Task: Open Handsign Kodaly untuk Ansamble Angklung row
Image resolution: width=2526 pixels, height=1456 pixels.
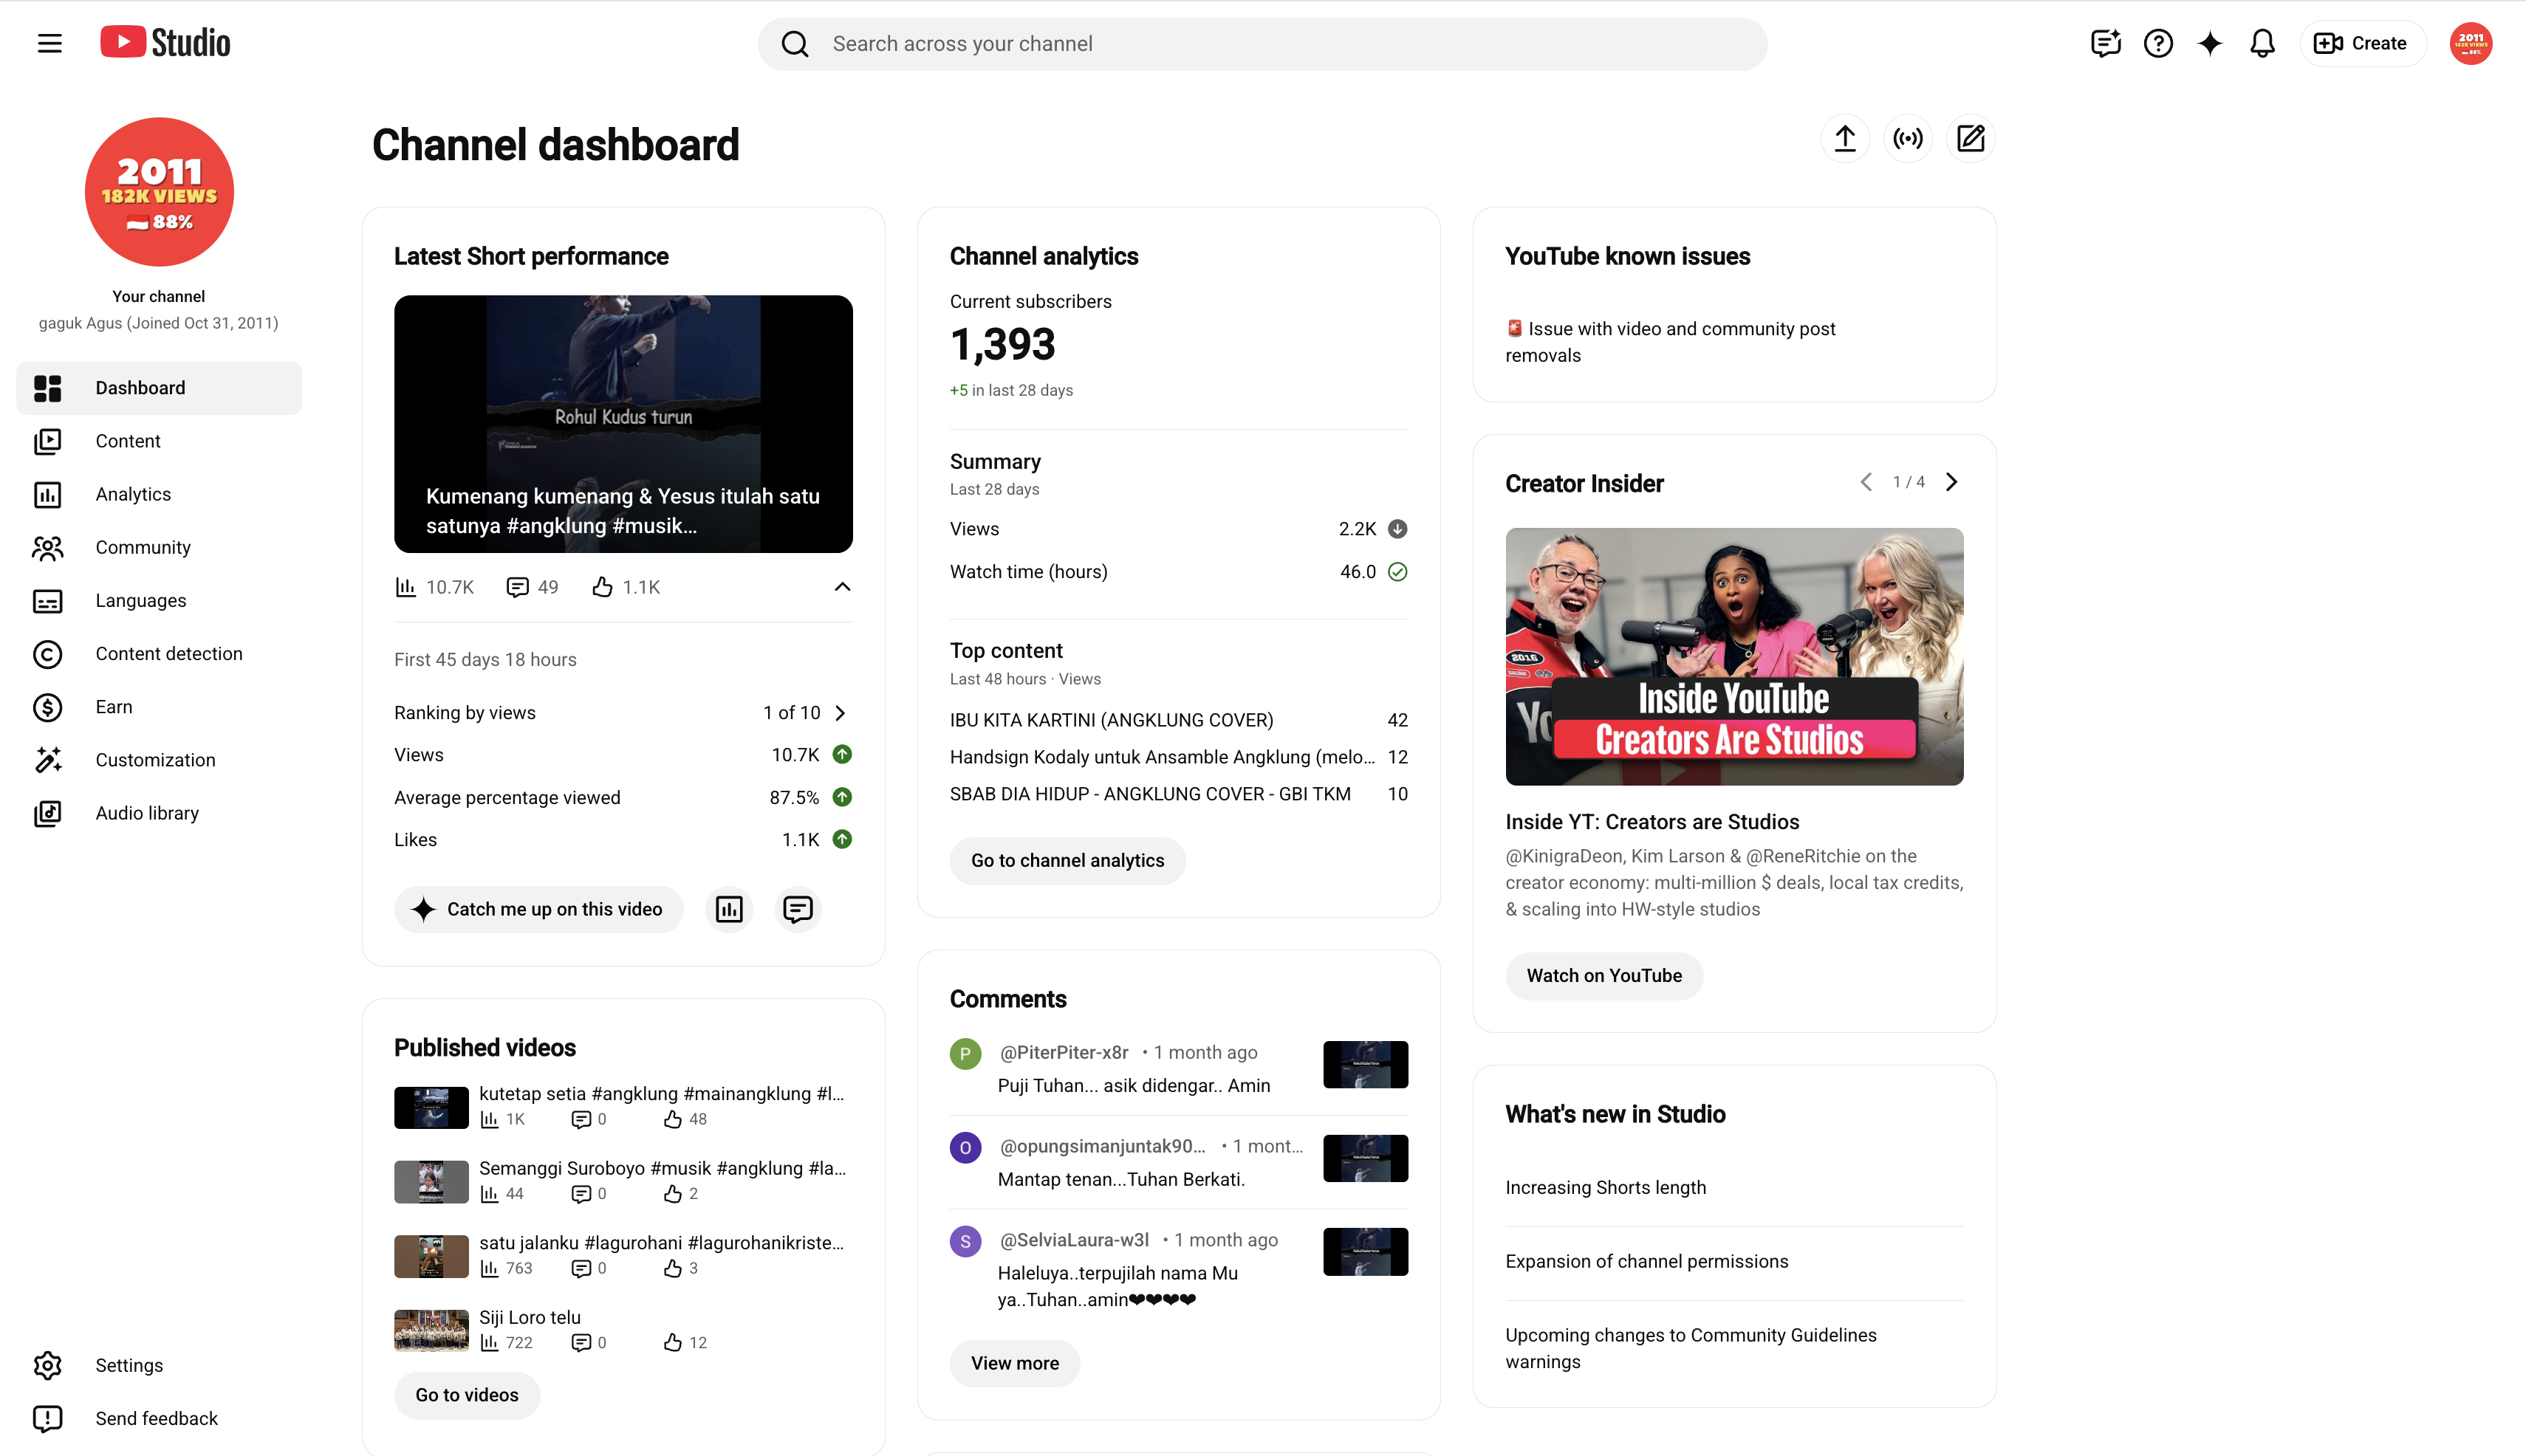Action: (1179, 757)
